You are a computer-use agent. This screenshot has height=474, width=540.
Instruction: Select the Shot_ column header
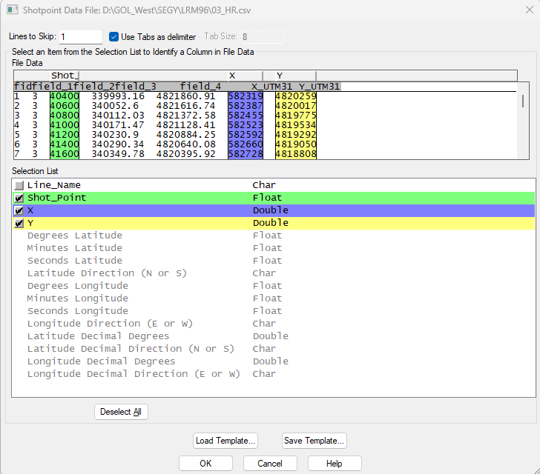point(64,76)
